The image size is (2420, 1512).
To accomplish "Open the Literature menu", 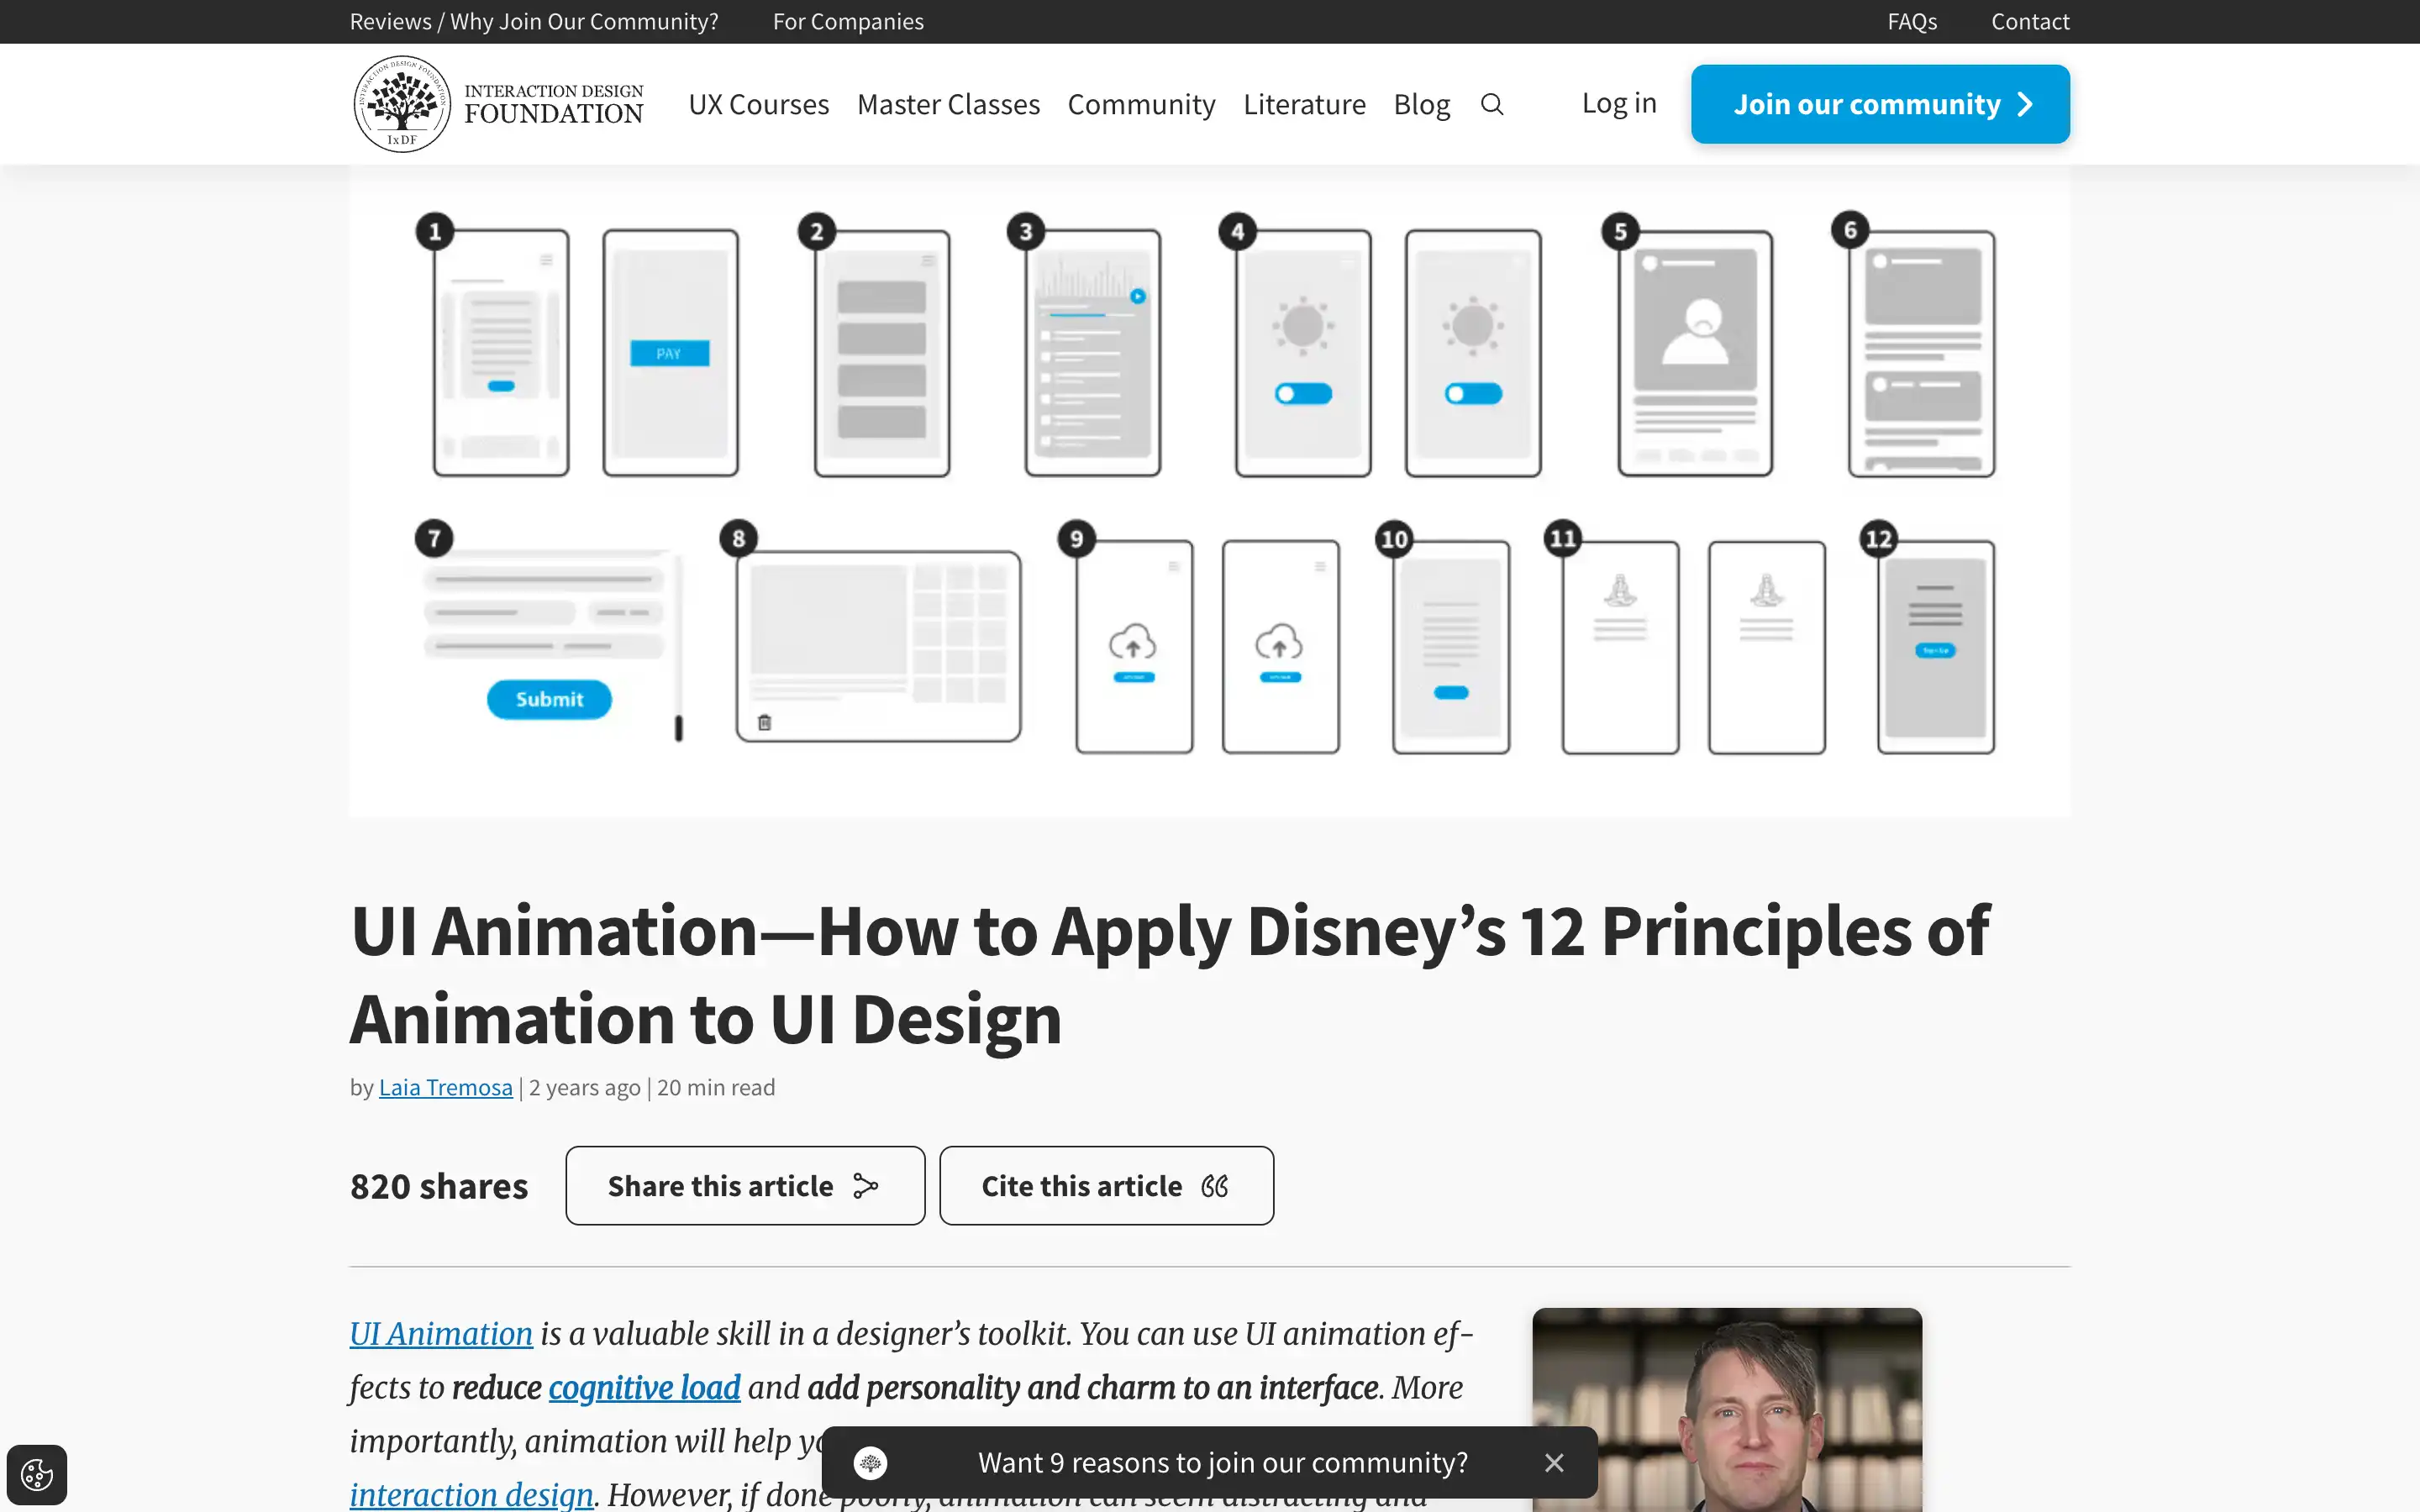I will [x=1304, y=104].
